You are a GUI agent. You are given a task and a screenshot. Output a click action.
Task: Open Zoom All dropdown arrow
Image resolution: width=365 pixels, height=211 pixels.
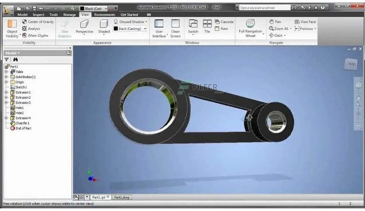(291, 29)
